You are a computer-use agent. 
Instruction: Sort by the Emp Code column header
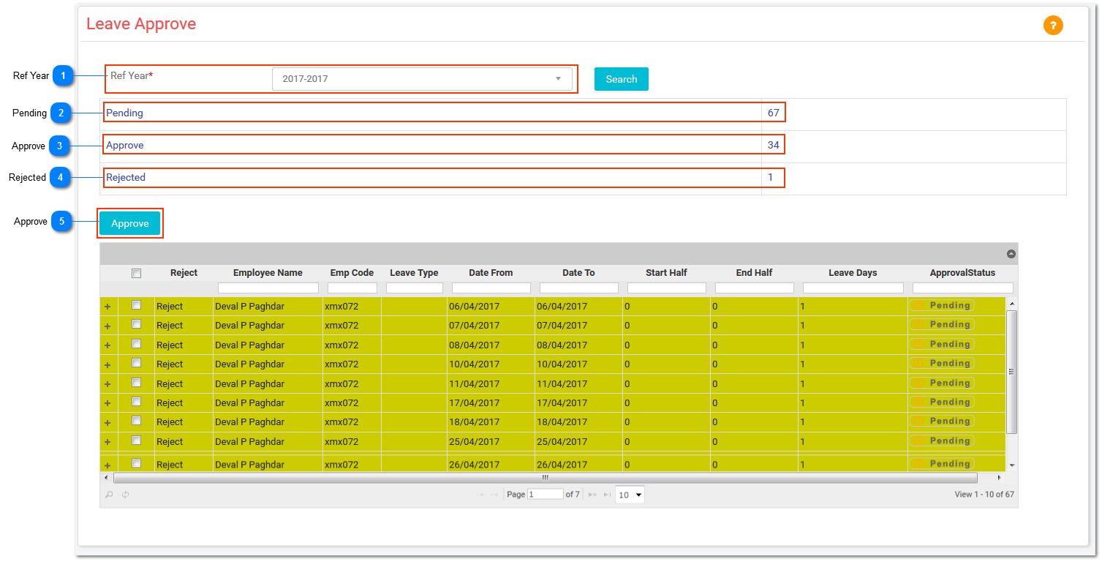[x=352, y=273]
